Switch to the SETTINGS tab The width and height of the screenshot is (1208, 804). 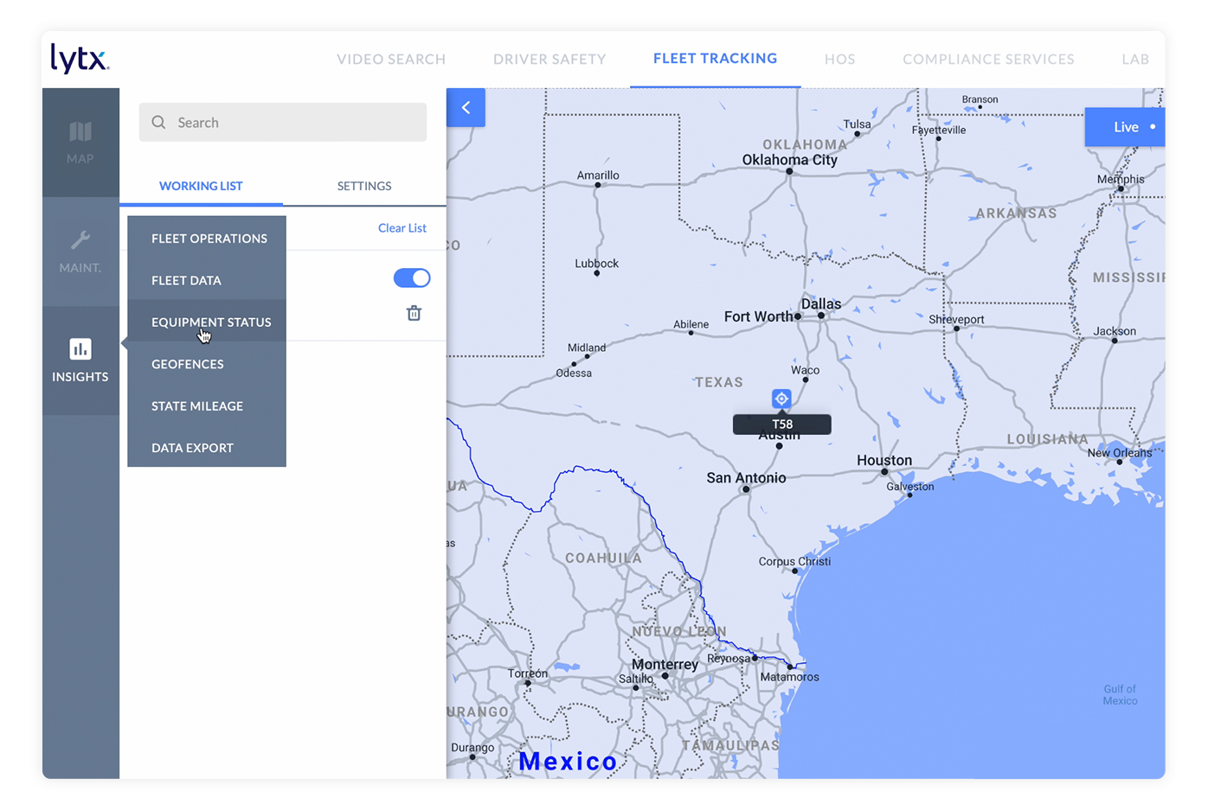pos(364,186)
